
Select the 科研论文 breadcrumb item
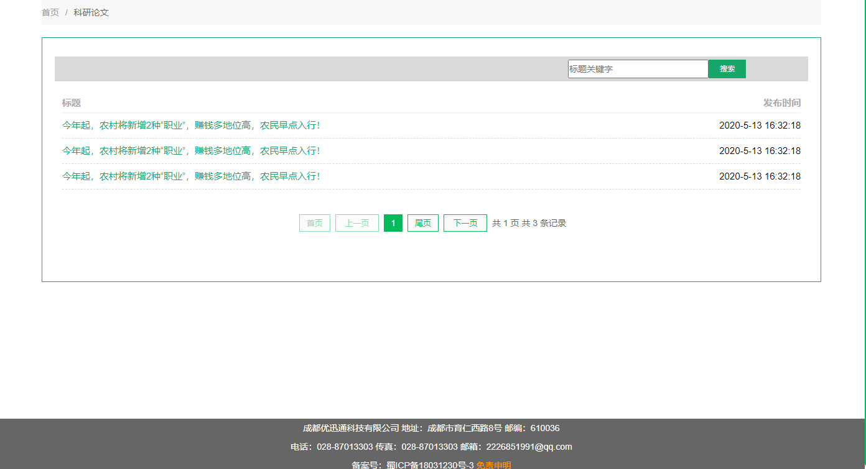click(91, 12)
